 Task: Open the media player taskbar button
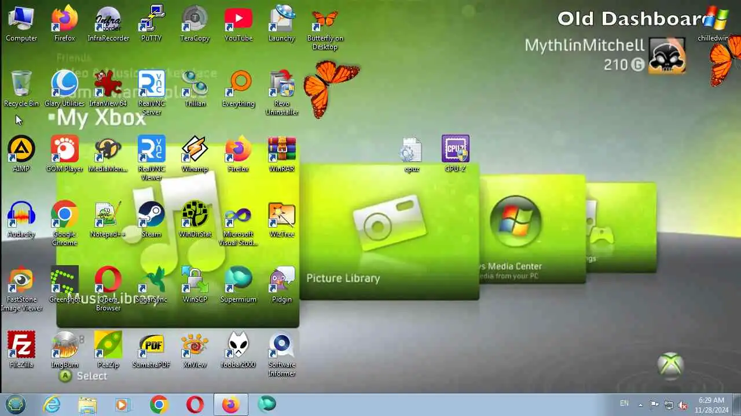coord(123,404)
